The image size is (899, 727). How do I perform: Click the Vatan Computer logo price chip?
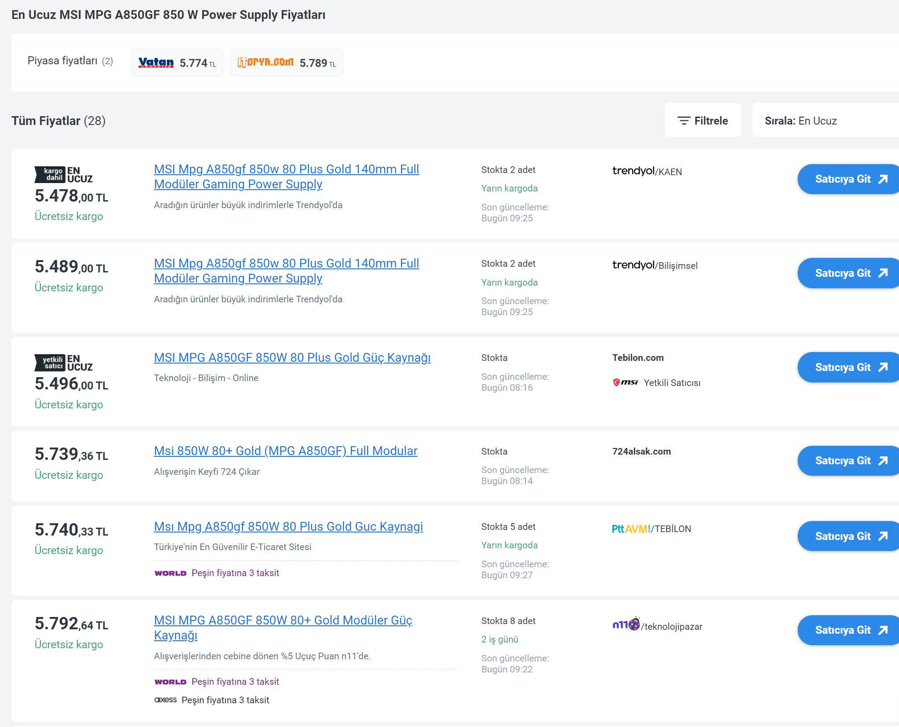pyautogui.click(x=177, y=62)
